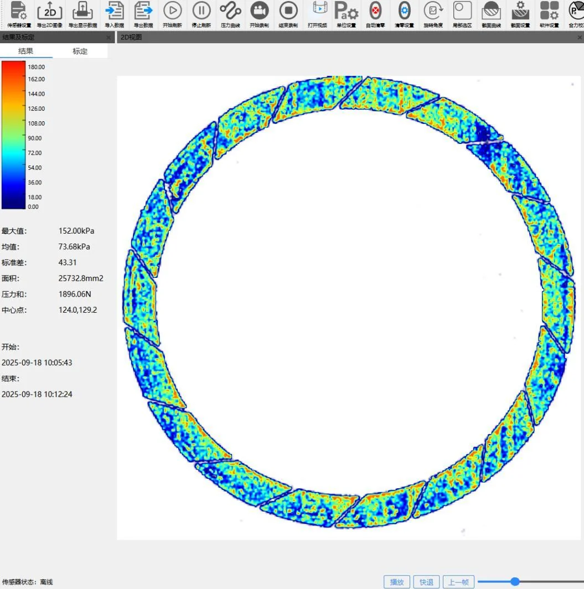
Task: Click the start time 2025-09-18 10:05:43
Action: pos(37,363)
